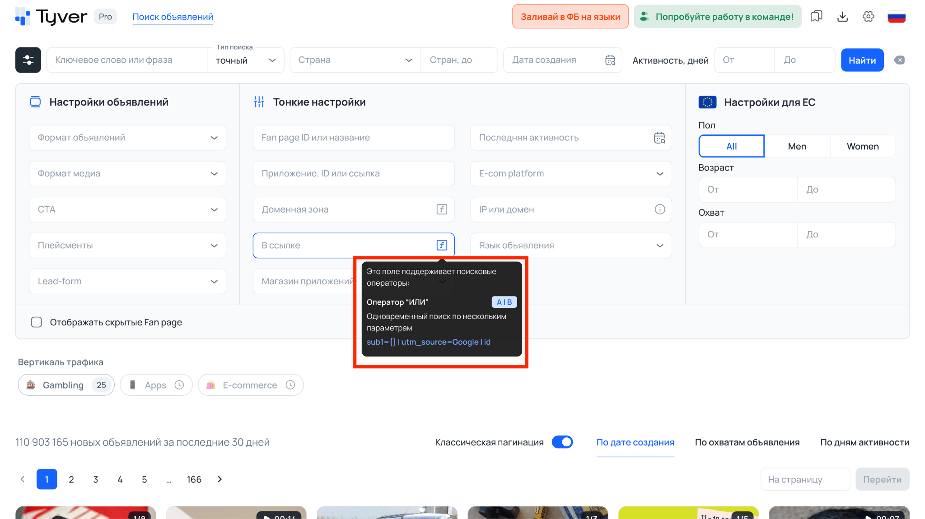Click the info icon next to 'IP или домен'
This screenshot has height=519, width=925.
[660, 209]
